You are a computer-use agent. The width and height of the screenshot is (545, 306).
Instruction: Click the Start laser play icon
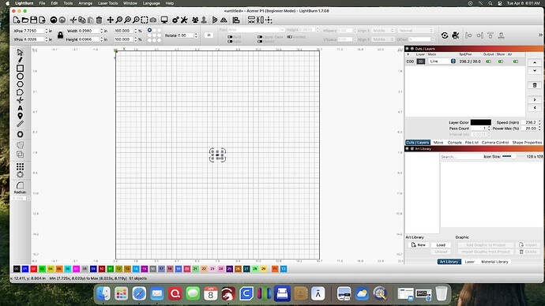215,21
